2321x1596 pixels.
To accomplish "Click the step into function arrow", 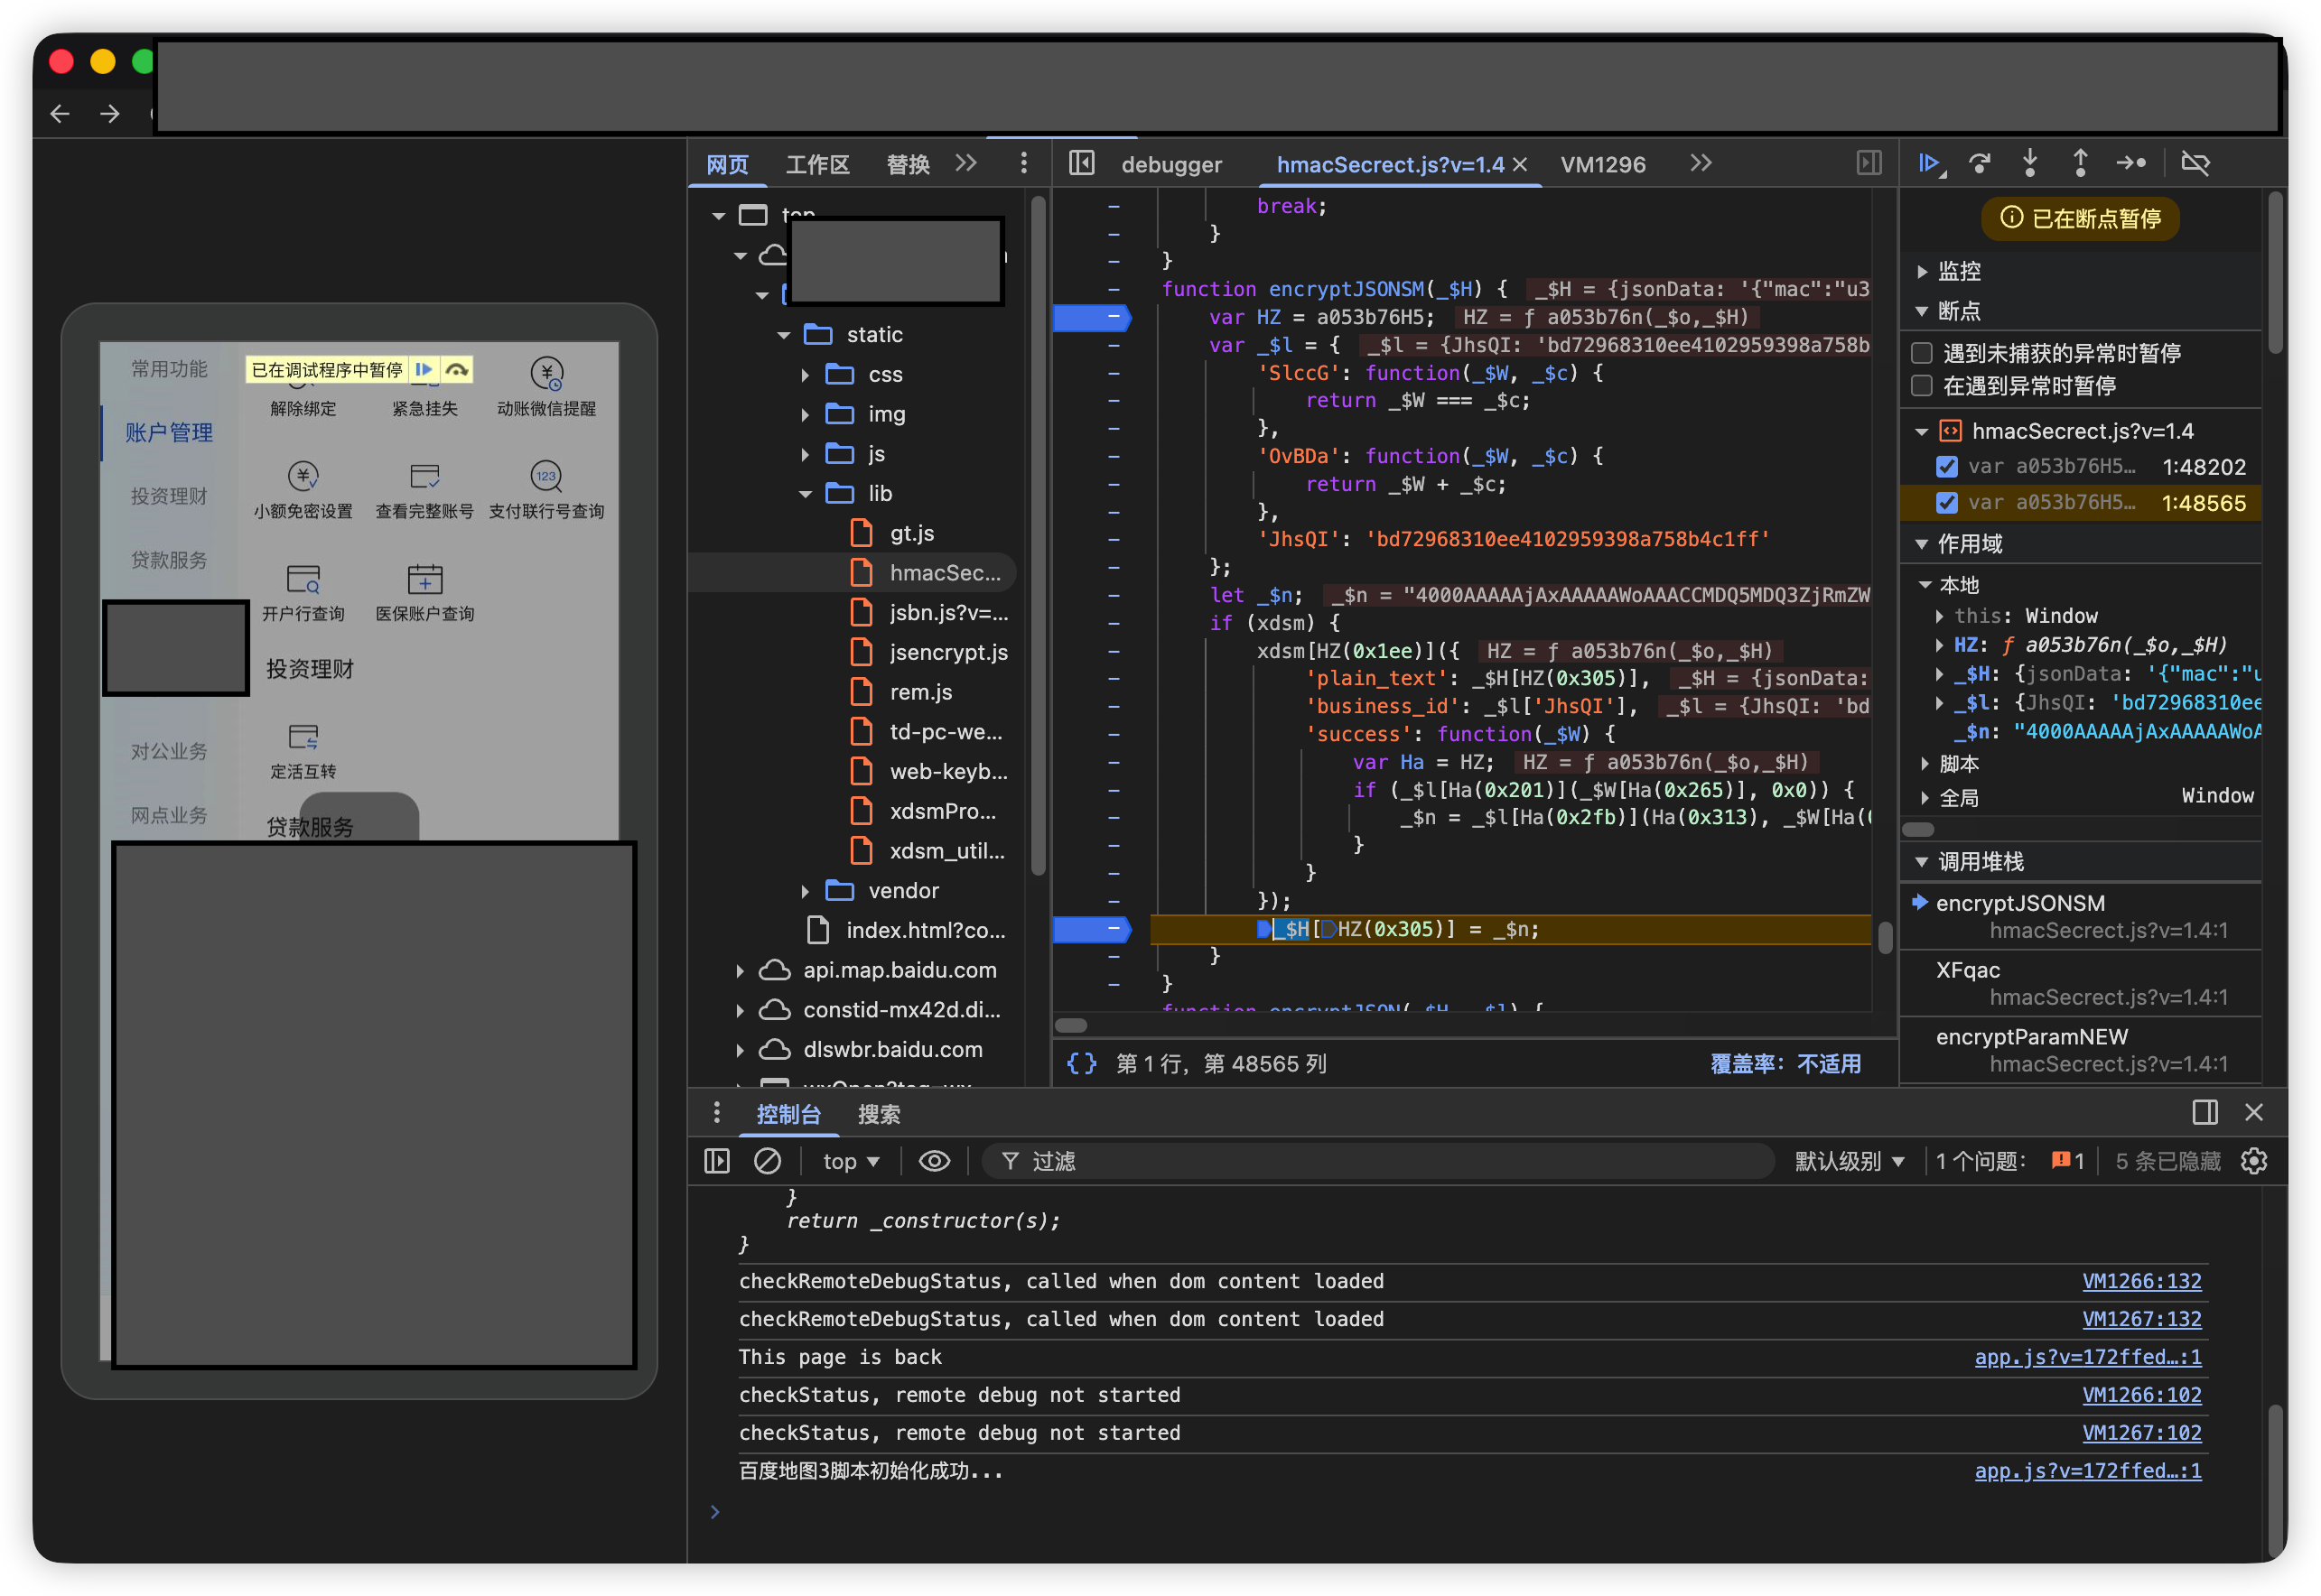I will pyautogui.click(x=2030, y=163).
